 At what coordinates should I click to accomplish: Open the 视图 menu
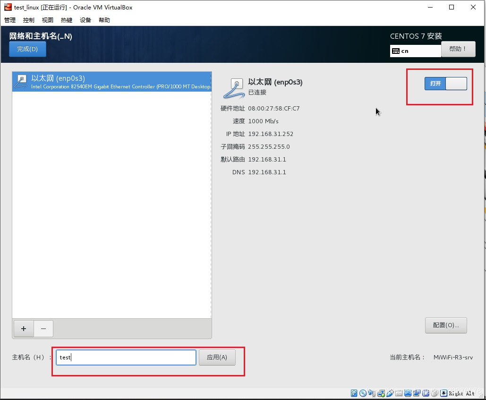[47, 20]
